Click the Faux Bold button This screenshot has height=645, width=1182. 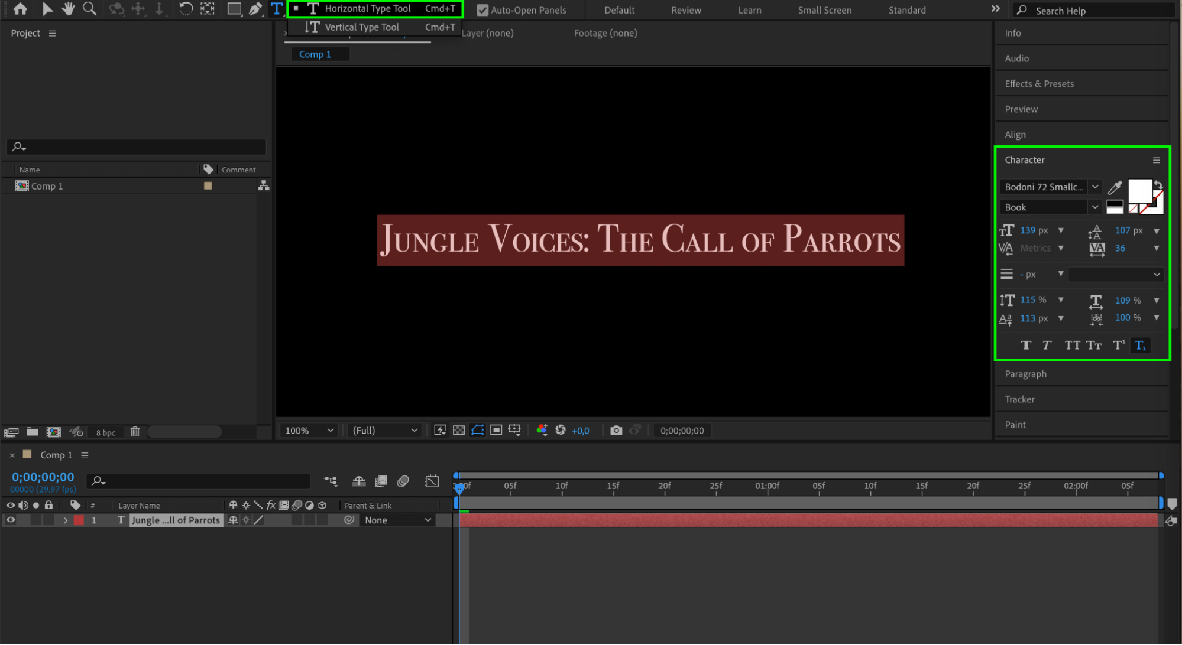1026,346
